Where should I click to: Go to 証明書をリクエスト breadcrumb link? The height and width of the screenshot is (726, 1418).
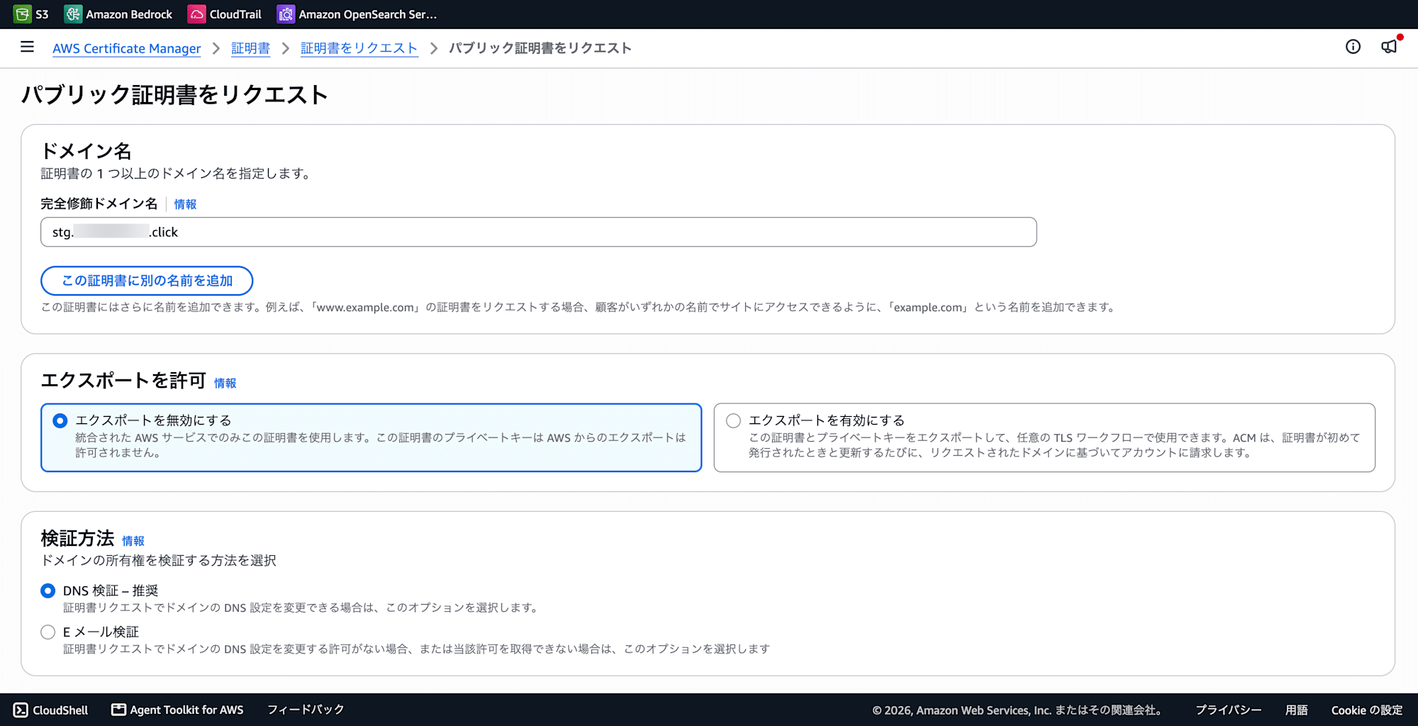click(359, 48)
